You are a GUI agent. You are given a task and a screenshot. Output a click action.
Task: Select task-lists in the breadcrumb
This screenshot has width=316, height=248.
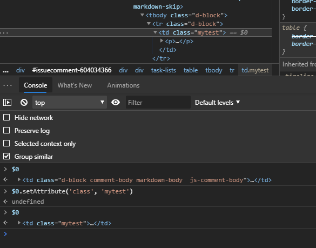coord(164,70)
